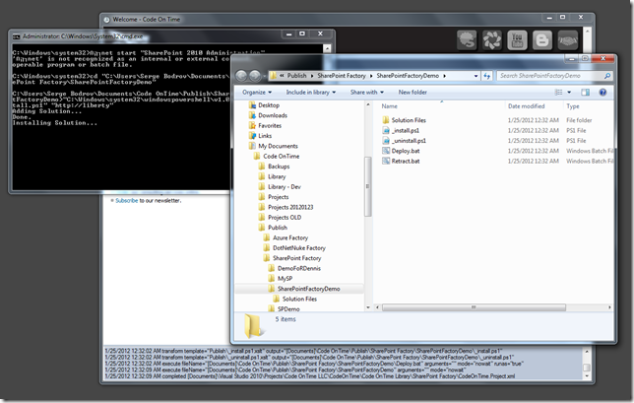This screenshot has width=634, height=403.
Task: Select the Retract.bat file
Action: 406,160
